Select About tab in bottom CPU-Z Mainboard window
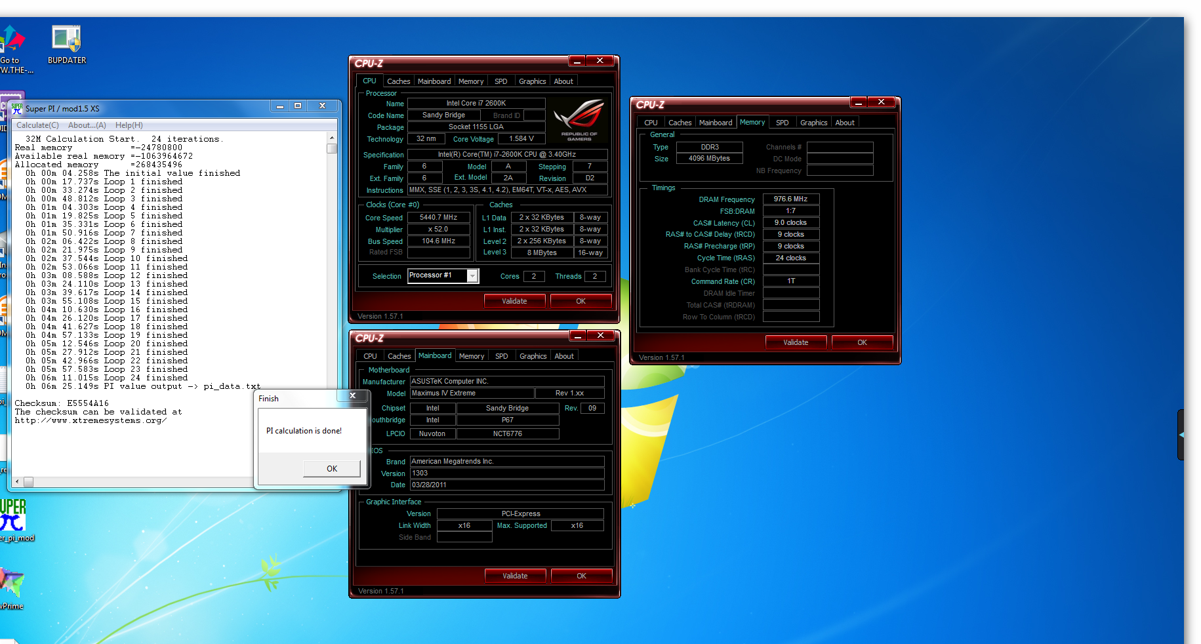 click(564, 356)
